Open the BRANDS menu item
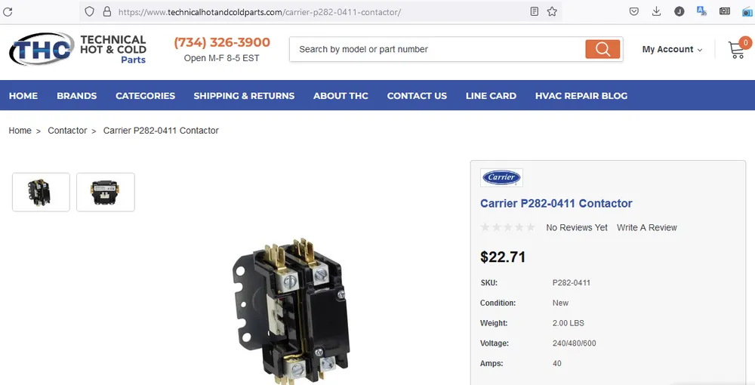The width and height of the screenshot is (755, 385). click(76, 96)
